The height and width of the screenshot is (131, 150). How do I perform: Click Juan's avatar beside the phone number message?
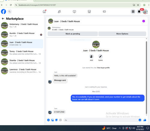[x=50, y=112]
